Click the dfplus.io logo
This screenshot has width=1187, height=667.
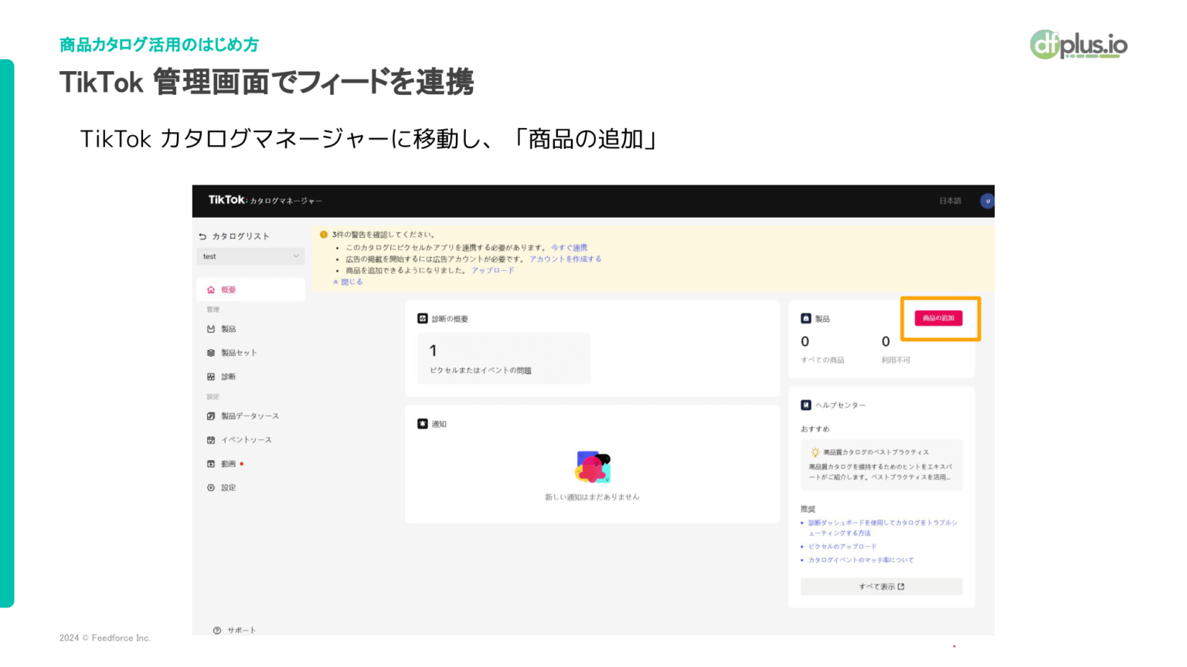(1079, 45)
